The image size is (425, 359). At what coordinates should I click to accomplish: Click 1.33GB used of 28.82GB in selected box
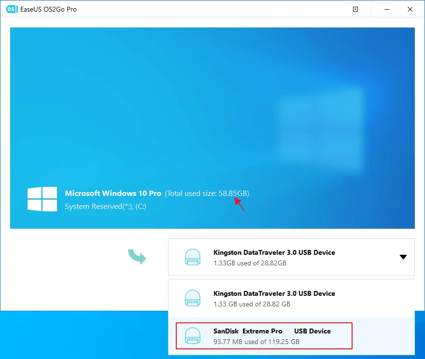250,263
